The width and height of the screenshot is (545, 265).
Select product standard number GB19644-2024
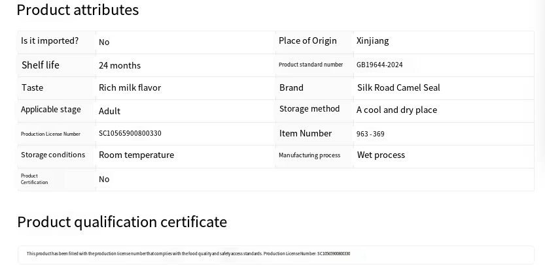click(379, 65)
